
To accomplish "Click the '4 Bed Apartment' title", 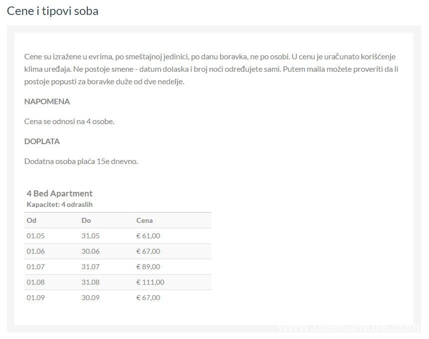I will click(x=59, y=193).
